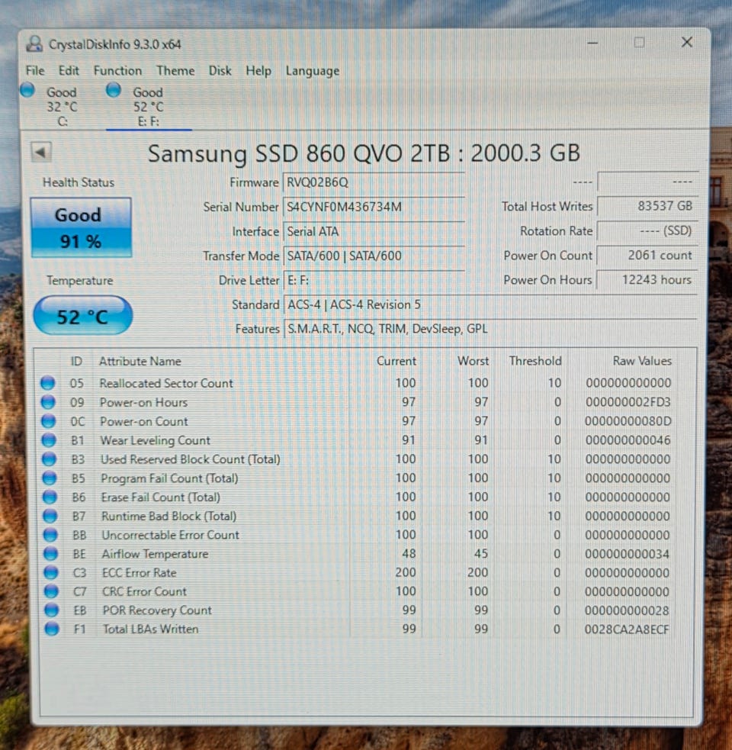Click status orb for Wear Leveling Count
Screen dimensions: 732x750
coord(49,440)
